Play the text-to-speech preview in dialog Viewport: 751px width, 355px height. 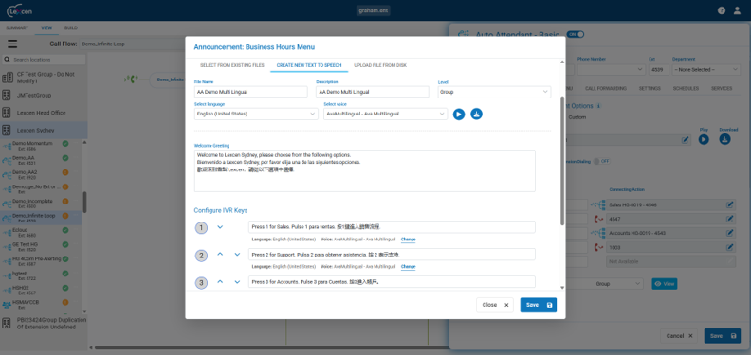click(x=459, y=115)
